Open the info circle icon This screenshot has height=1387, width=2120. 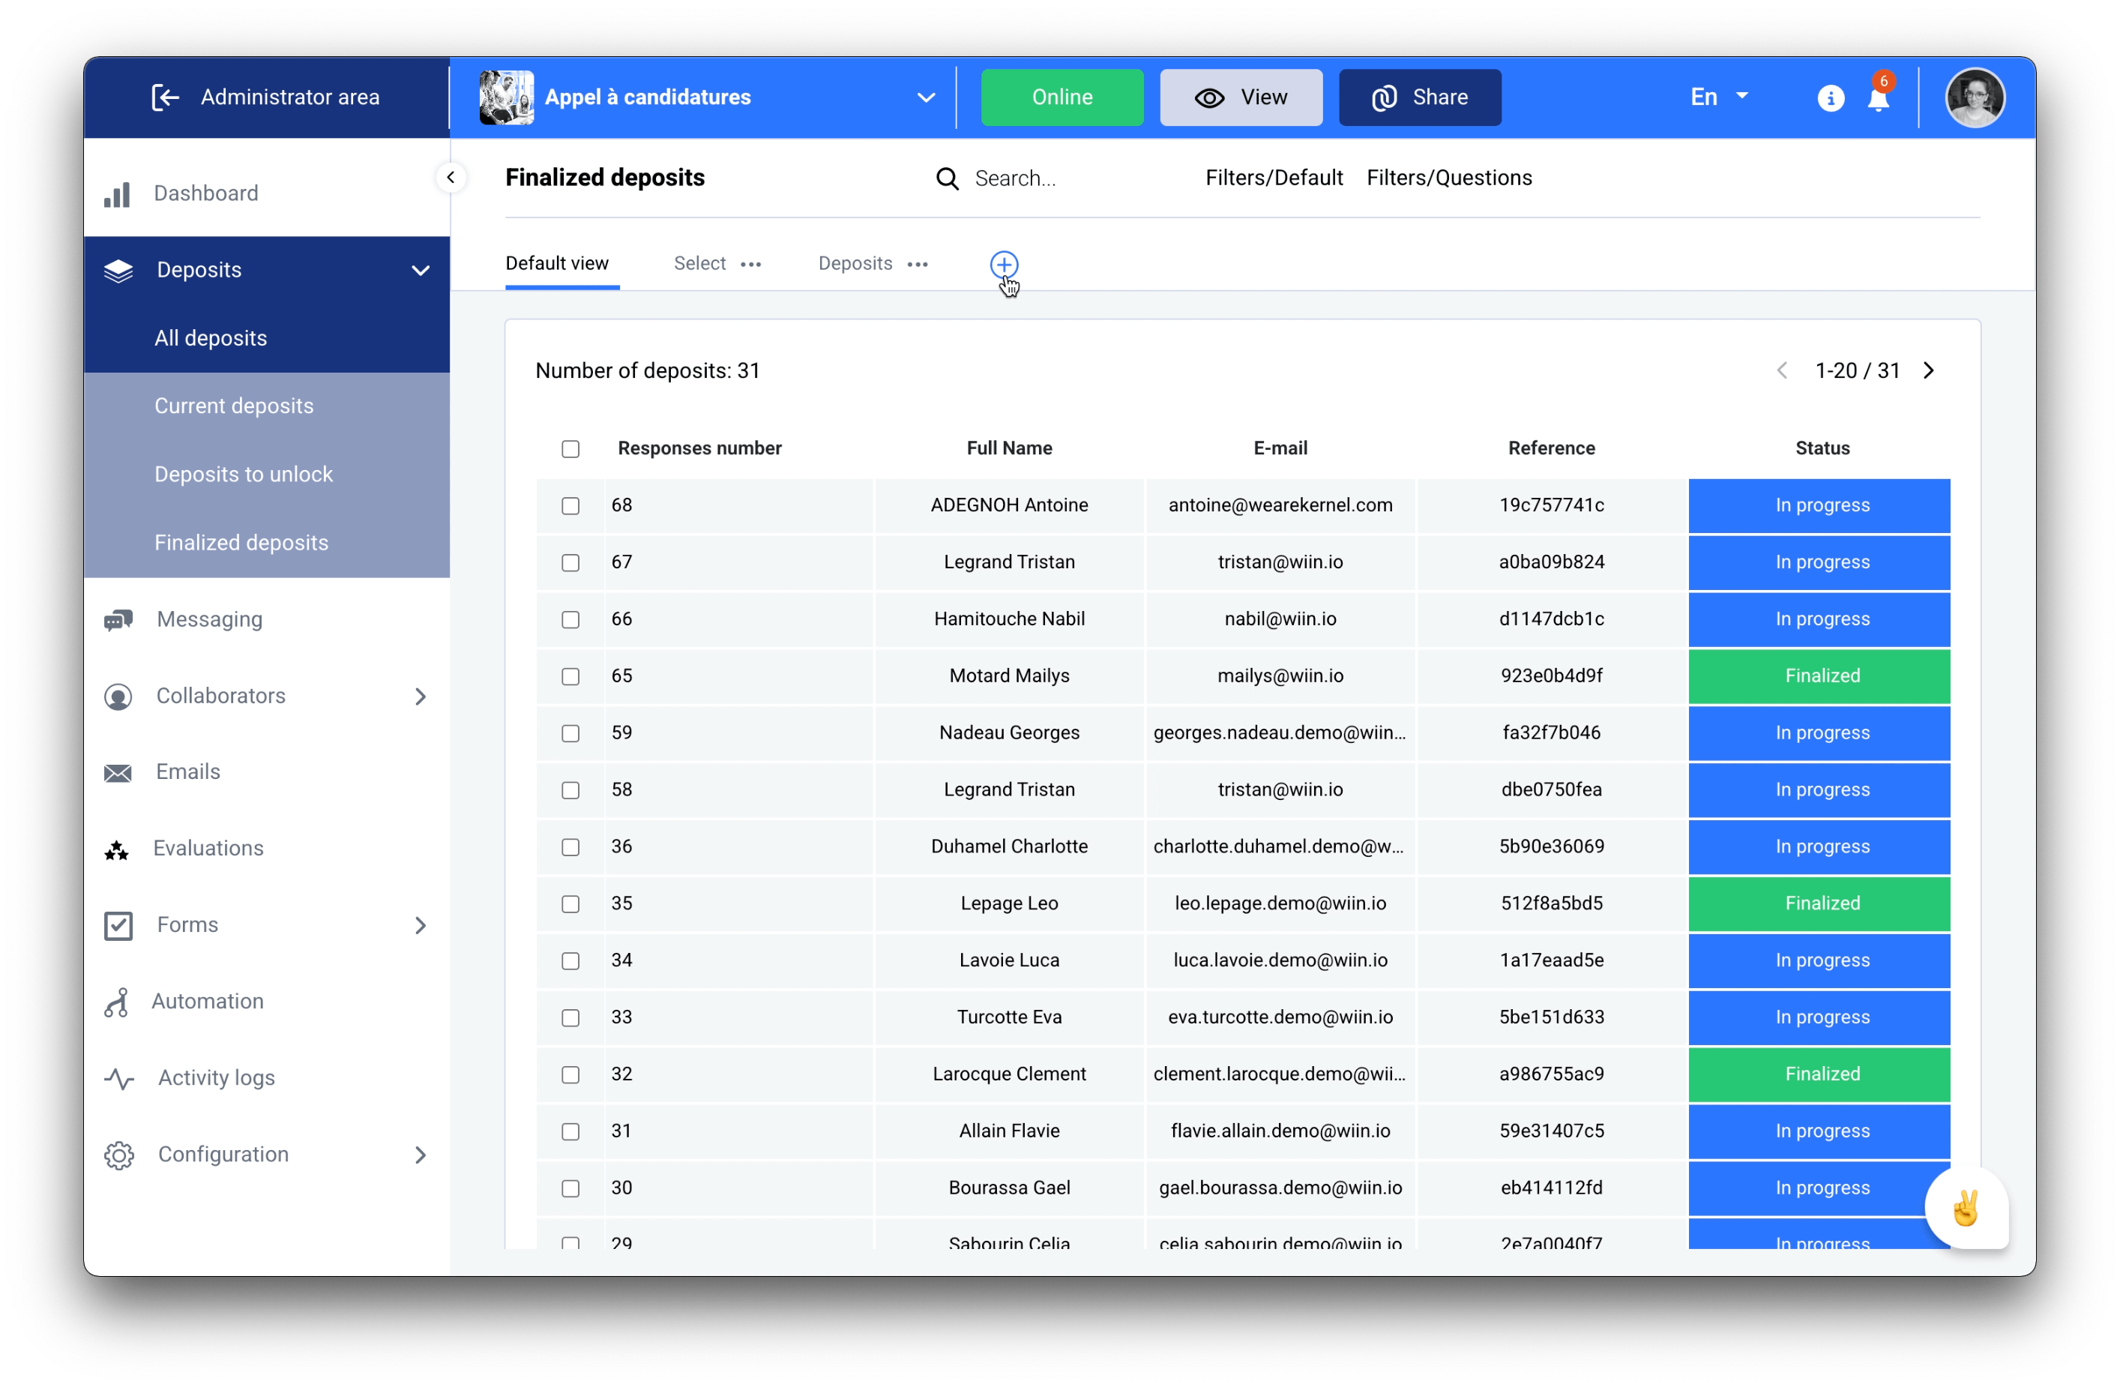click(x=1830, y=98)
